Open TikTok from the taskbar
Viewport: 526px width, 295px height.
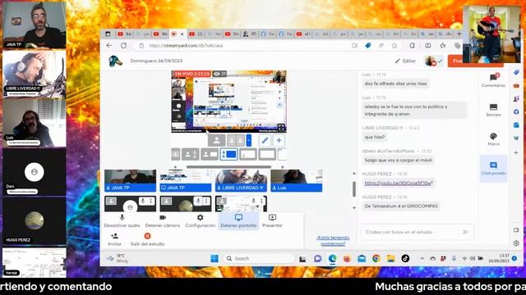tap(405, 258)
